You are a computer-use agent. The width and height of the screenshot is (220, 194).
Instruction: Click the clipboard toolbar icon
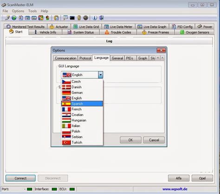click(x=57, y=18)
